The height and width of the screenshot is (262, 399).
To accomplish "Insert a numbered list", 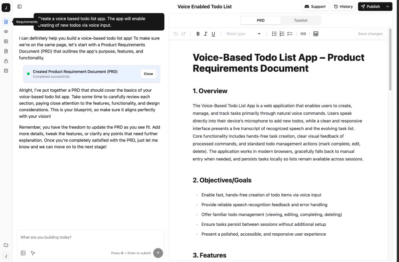I will pyautogui.click(x=282, y=33).
